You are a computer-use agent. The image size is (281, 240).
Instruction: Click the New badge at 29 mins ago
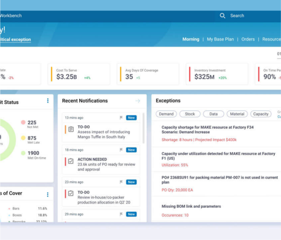point(131,214)
